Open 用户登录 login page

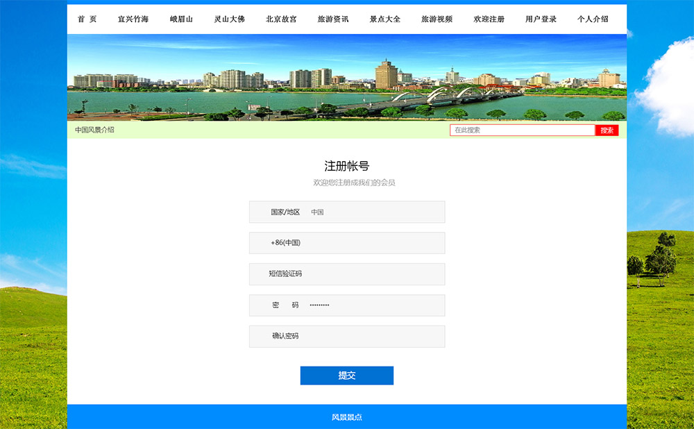click(541, 19)
